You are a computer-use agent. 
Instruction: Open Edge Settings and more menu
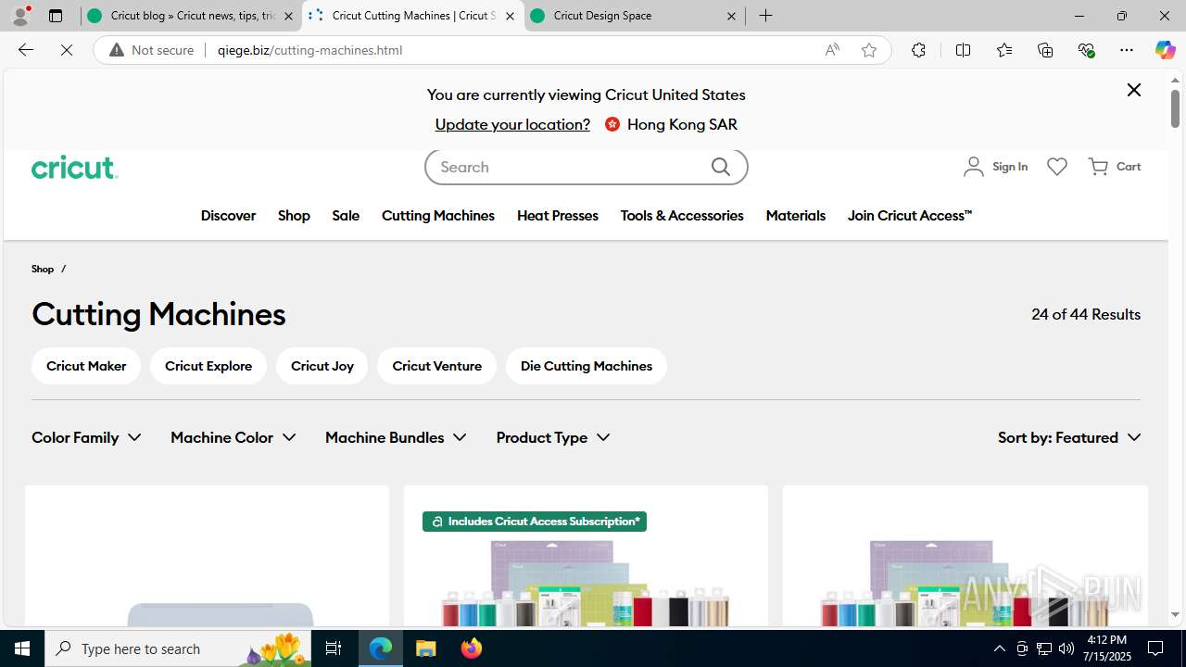1127,50
